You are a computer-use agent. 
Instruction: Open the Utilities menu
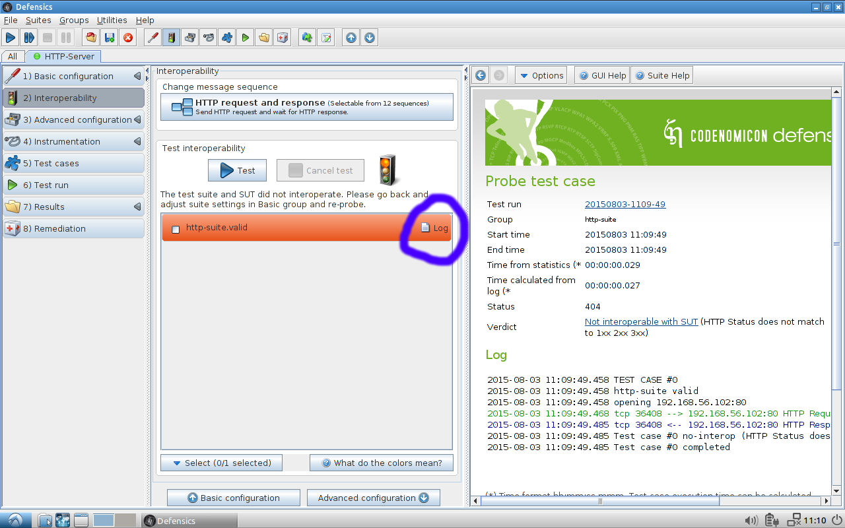point(112,20)
